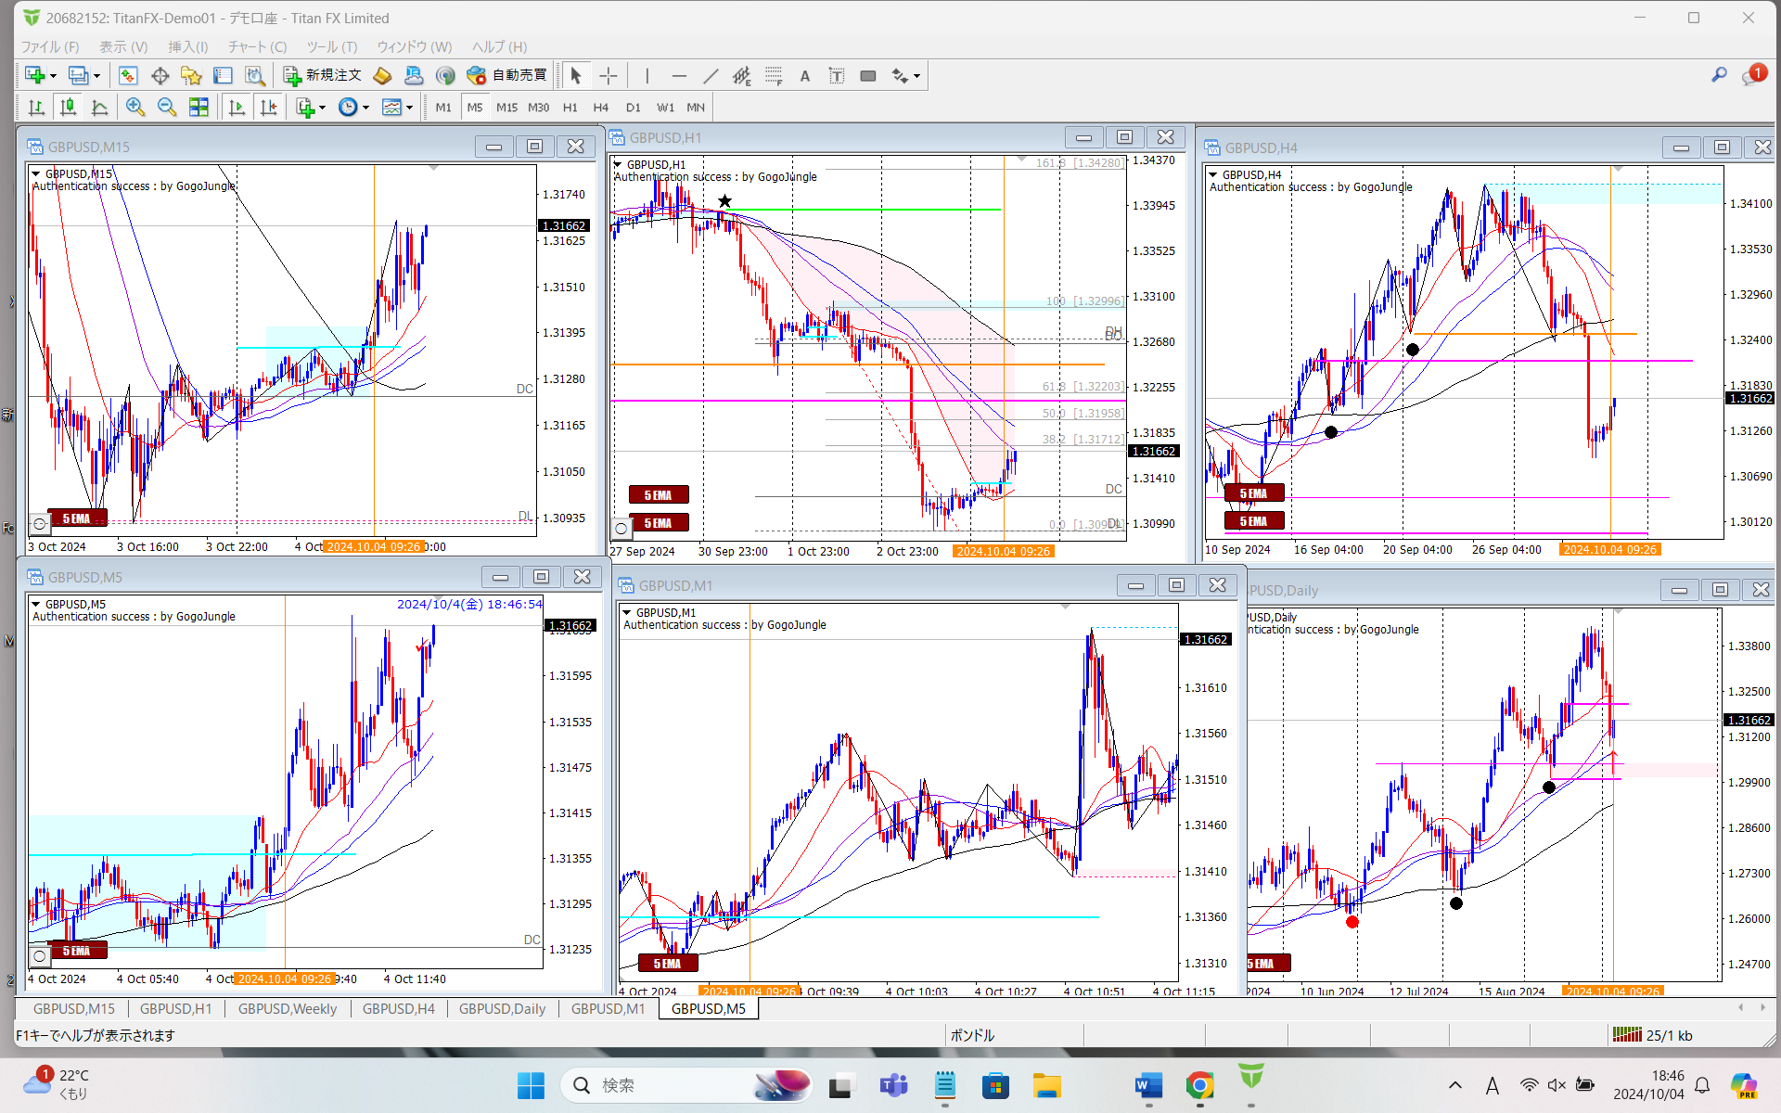The width and height of the screenshot is (1781, 1113).
Task: Toggle chart auto scroll button
Action: point(237,108)
